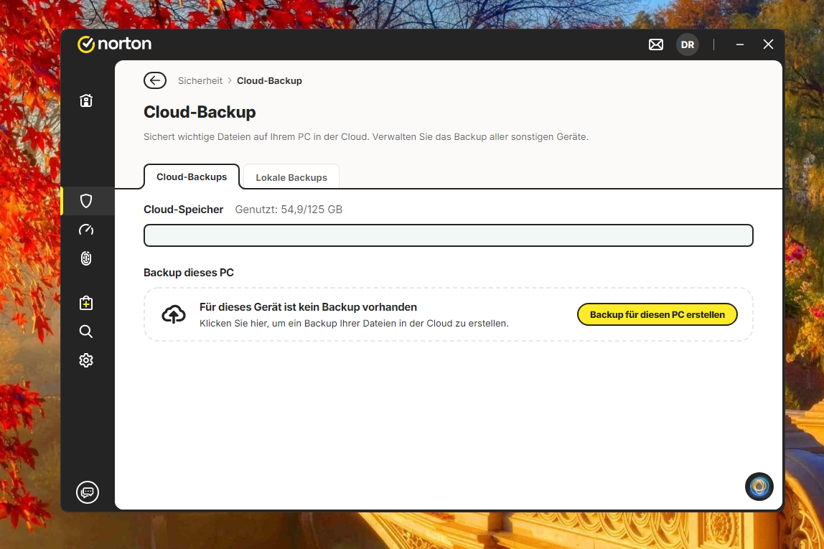Open the speedometer Performance section
The height and width of the screenshot is (549, 824).
[x=86, y=230]
